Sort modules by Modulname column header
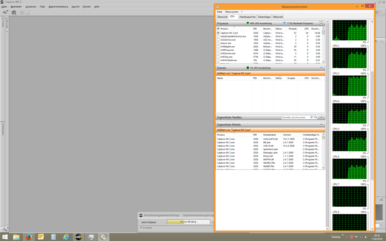Image resolution: width=386 pixels, height=241 pixels. (270, 135)
